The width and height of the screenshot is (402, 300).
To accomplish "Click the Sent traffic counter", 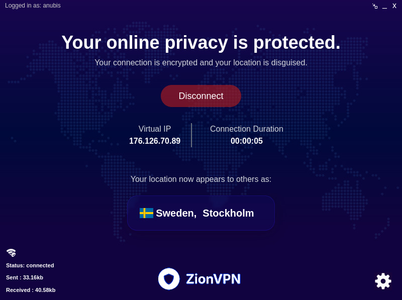I will [x=24, y=277].
